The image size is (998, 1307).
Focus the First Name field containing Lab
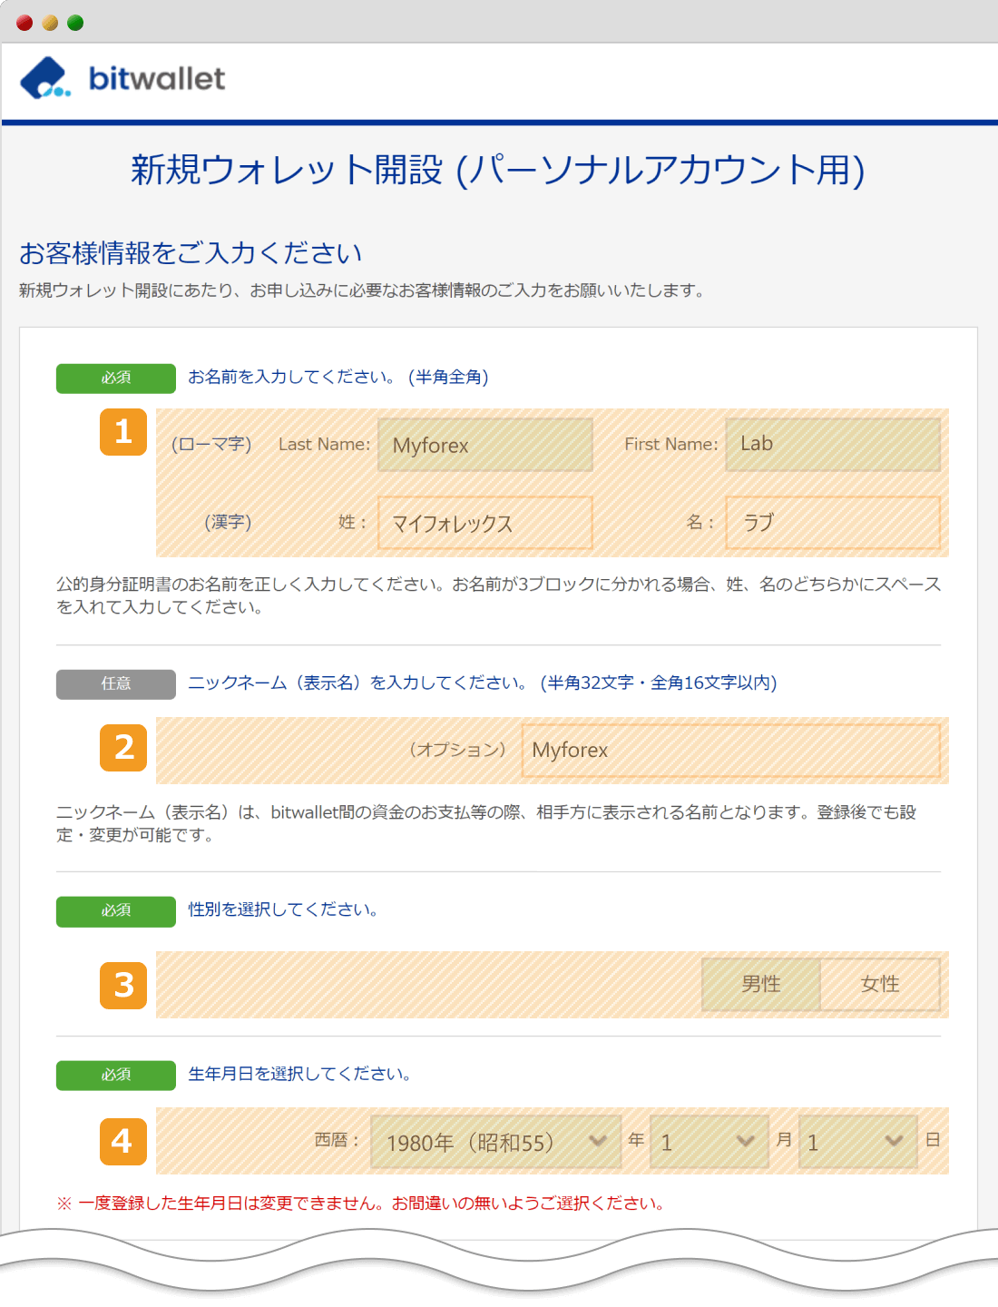point(833,445)
